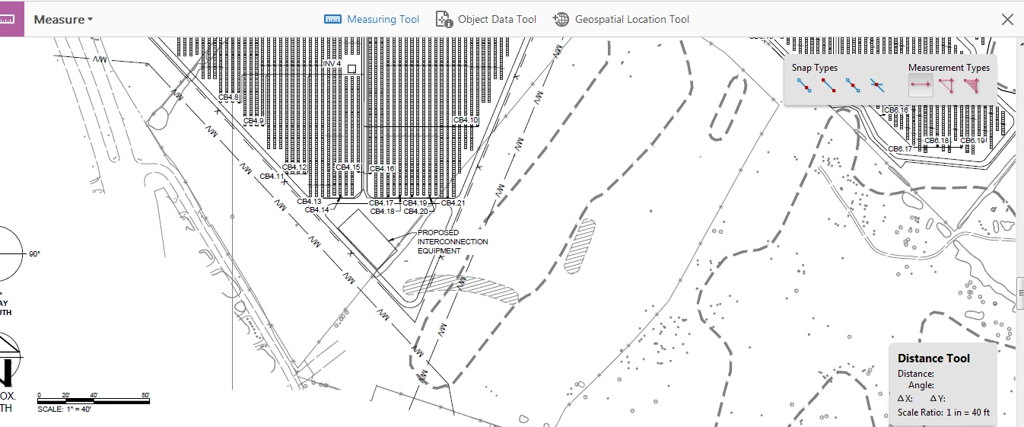
Task: Click the Distance Tool panel title
Action: click(933, 358)
